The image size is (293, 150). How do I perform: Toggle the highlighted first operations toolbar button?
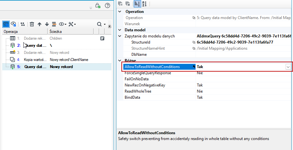pos(6,24)
